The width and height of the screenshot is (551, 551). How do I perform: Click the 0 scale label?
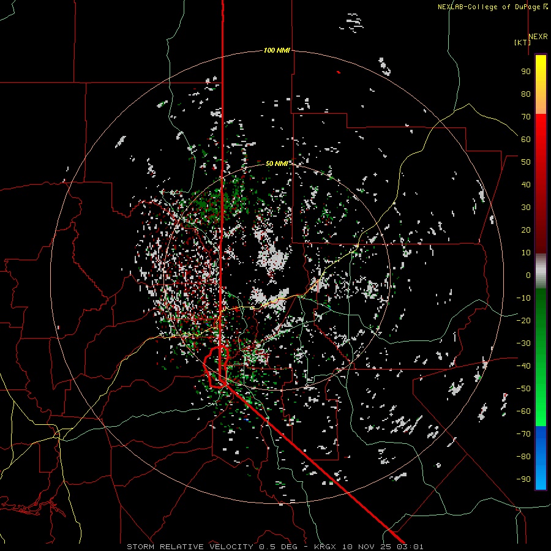click(528, 275)
